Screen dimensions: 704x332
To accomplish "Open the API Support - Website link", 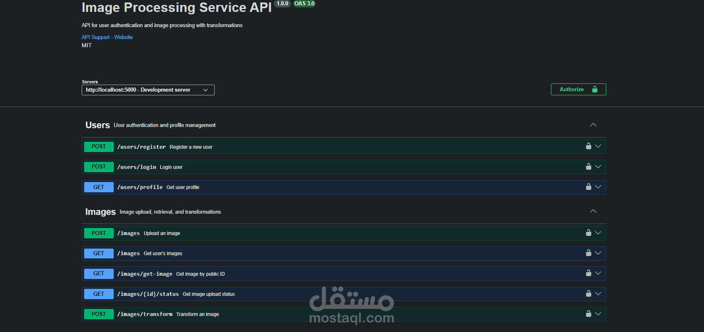I will [x=107, y=37].
